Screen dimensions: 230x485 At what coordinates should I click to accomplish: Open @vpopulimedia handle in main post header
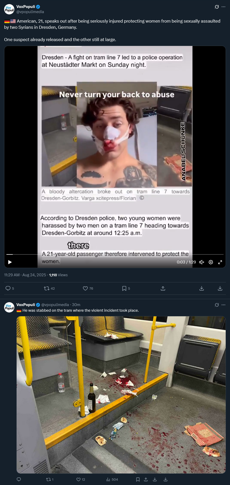click(30, 12)
